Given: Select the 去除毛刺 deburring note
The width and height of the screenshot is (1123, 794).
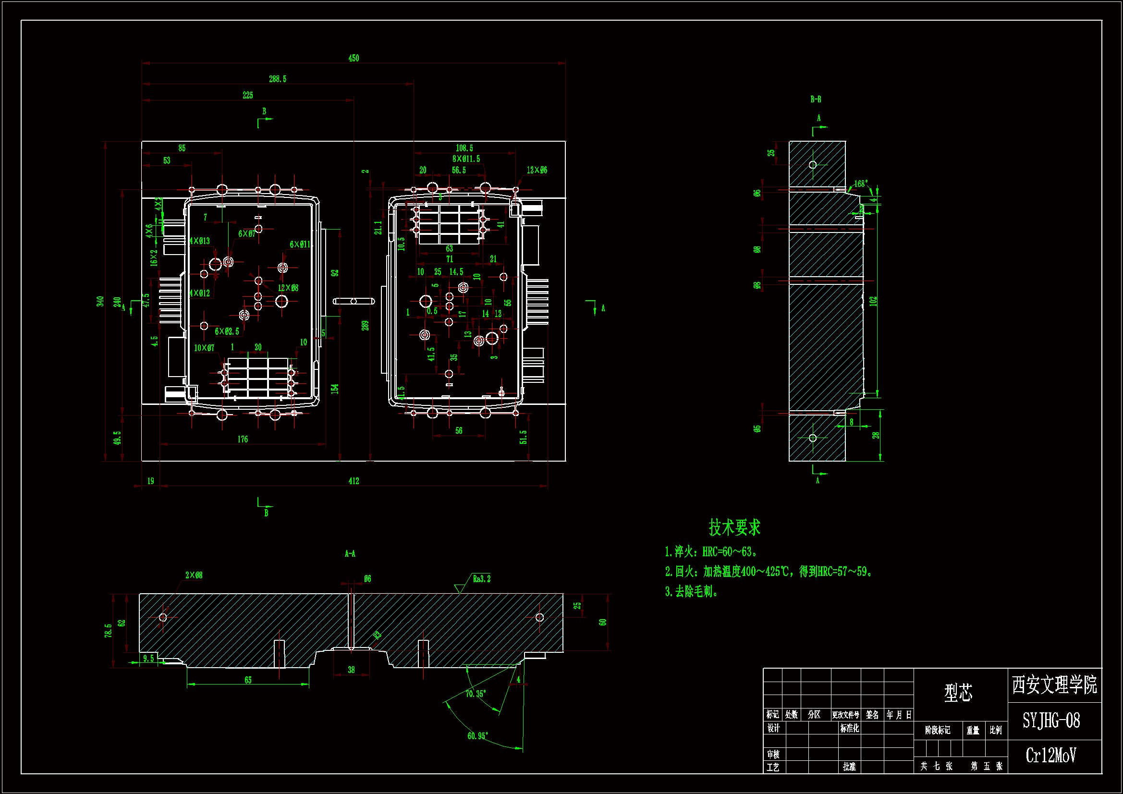Looking at the screenshot, I should (691, 591).
